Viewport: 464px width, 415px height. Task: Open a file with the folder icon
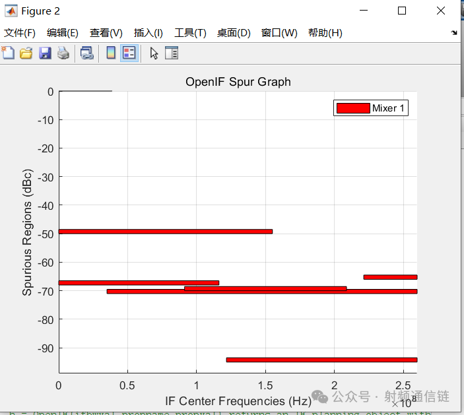(x=26, y=53)
